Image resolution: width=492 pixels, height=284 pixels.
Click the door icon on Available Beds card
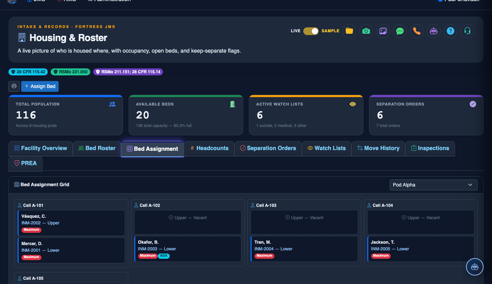click(x=233, y=104)
